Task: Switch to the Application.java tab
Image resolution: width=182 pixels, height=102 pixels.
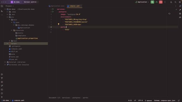Action: [x=57, y=6]
